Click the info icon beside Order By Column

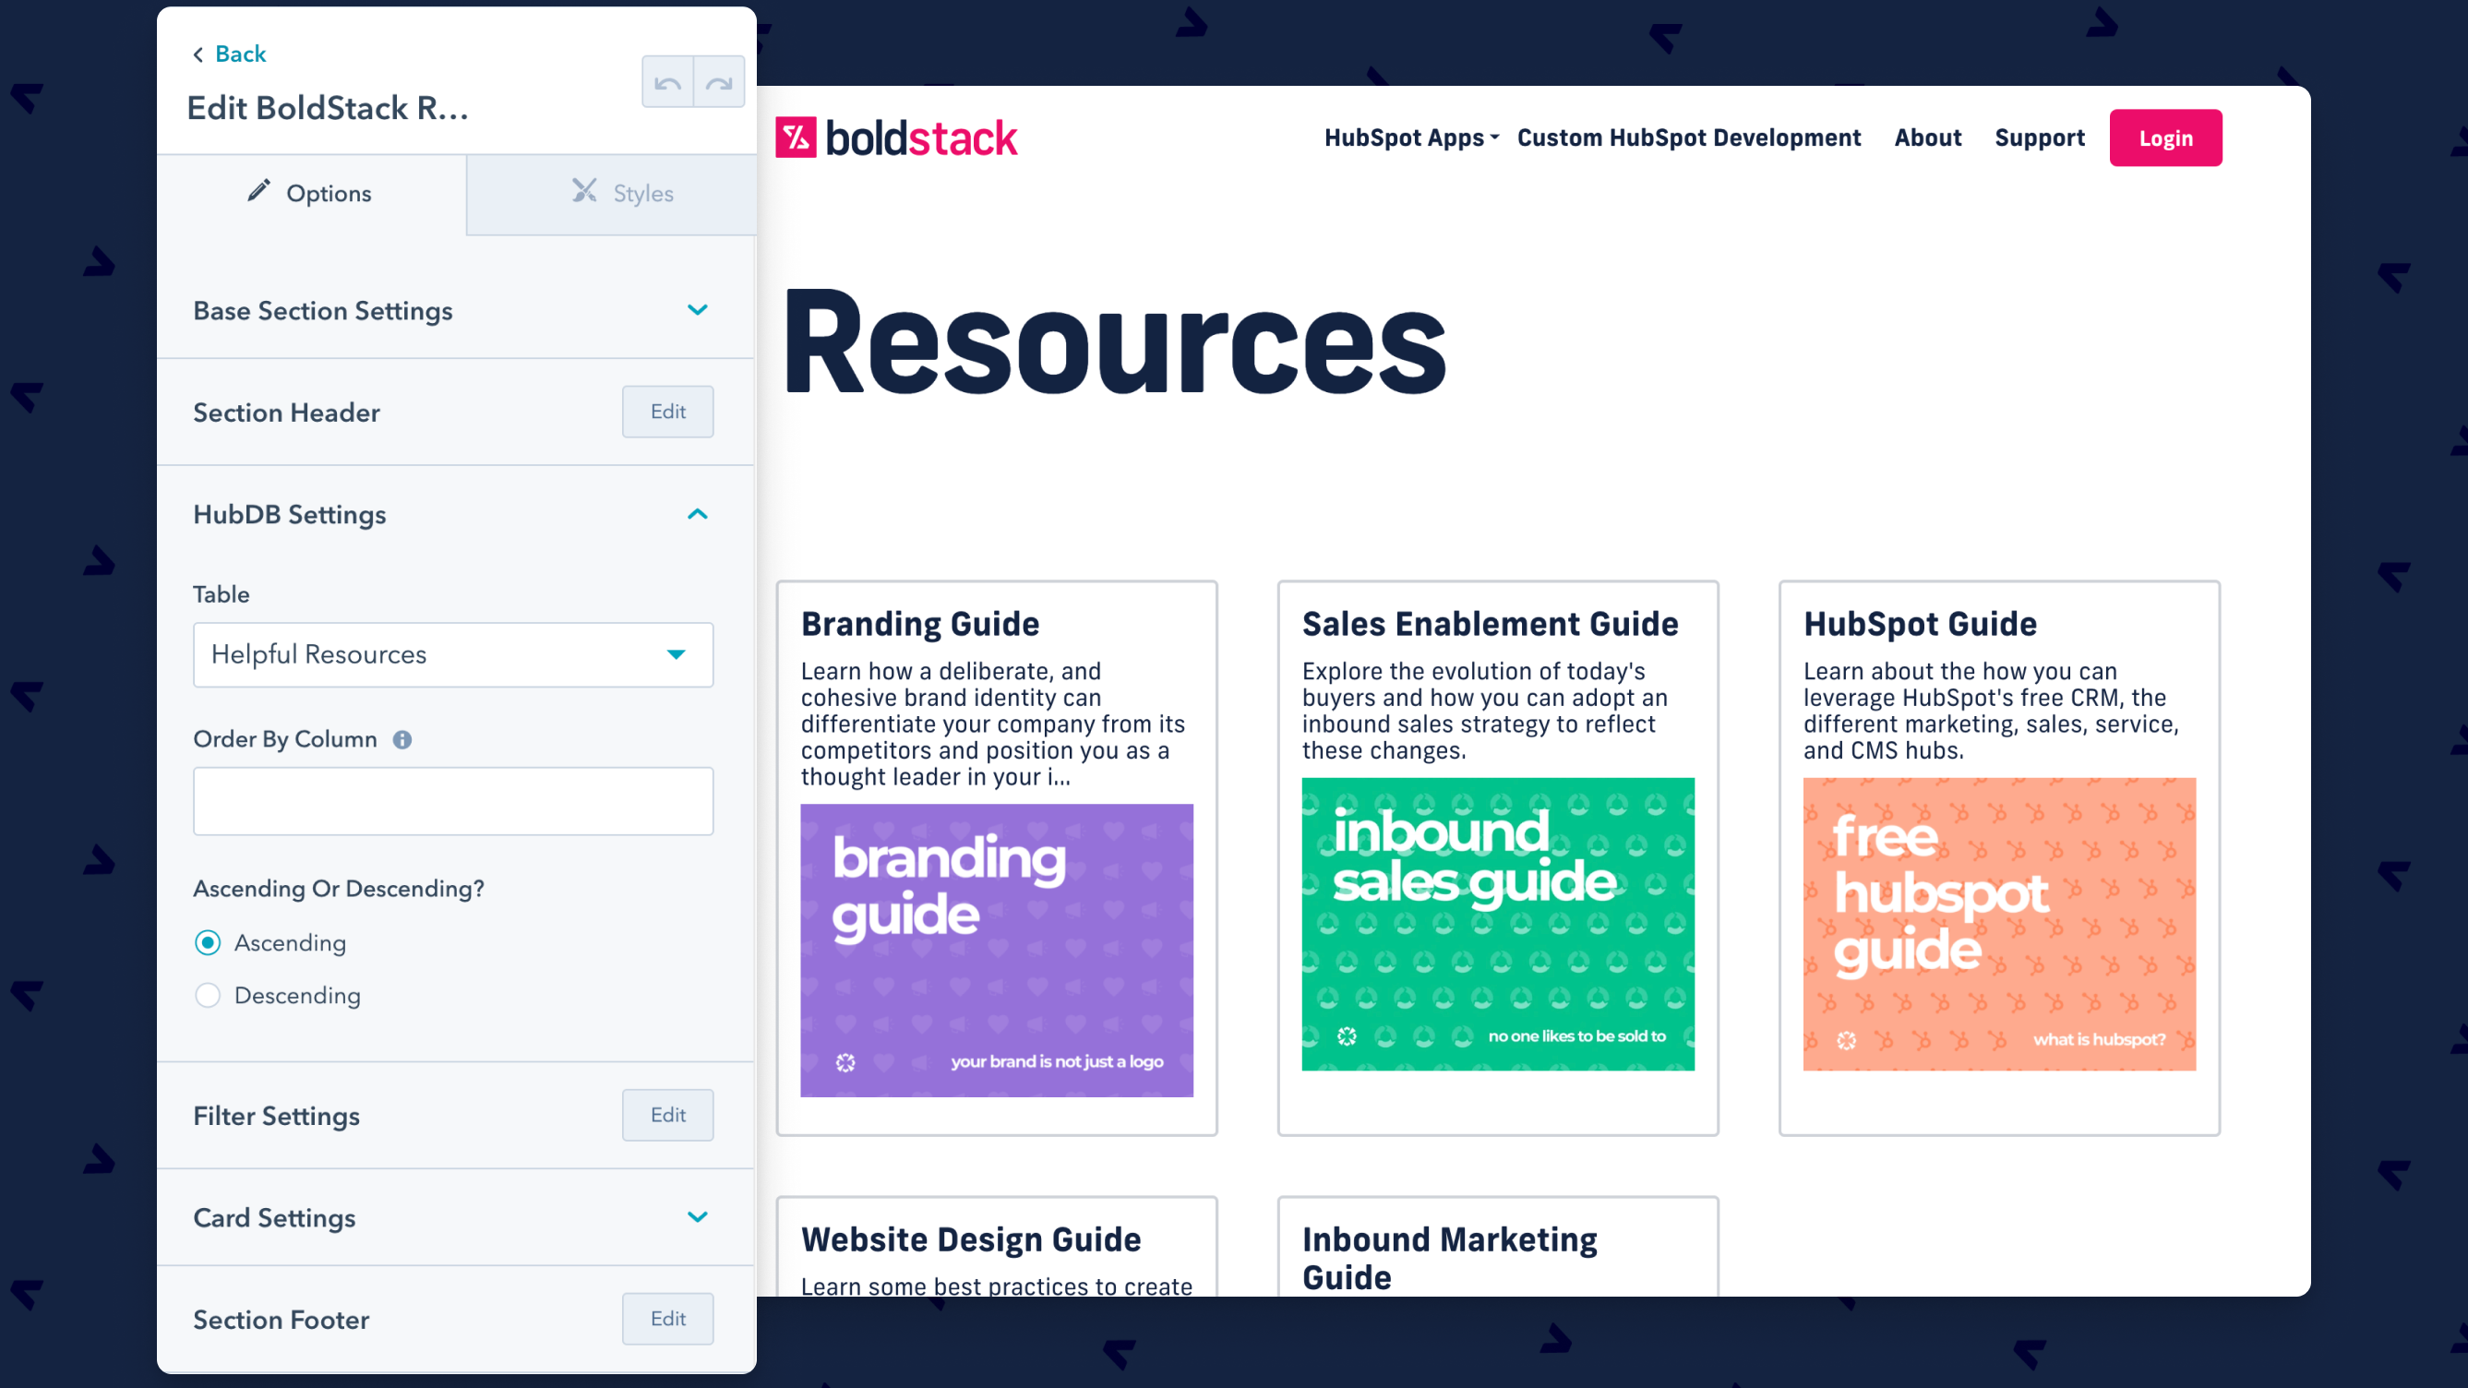(402, 739)
